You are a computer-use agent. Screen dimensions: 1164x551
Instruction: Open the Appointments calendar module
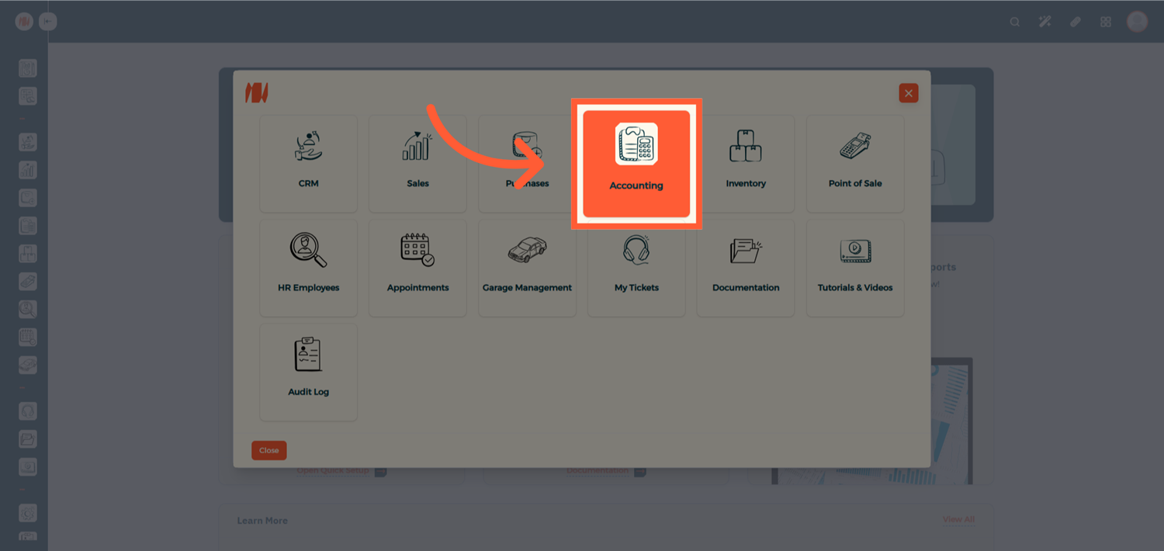coord(417,267)
